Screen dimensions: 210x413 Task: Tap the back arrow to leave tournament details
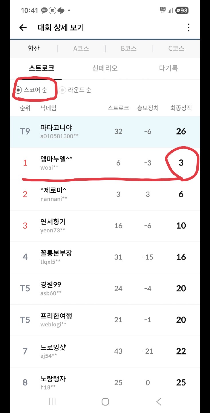[x=23, y=28]
